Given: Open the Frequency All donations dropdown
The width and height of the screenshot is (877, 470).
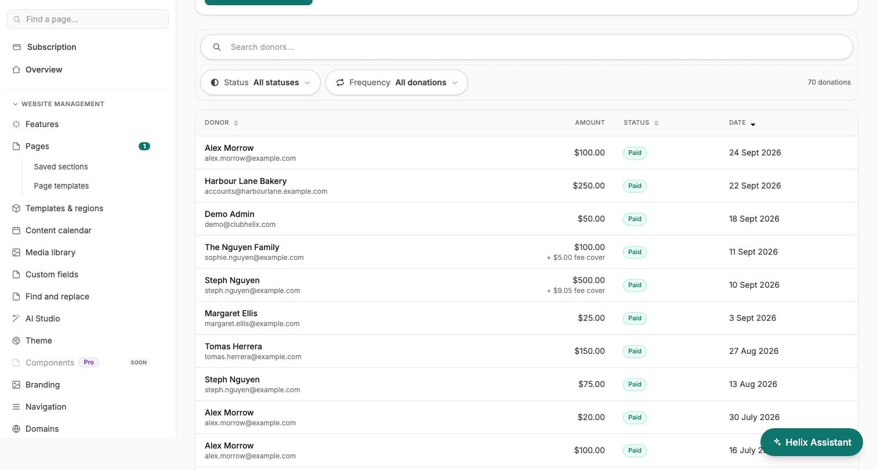Looking at the screenshot, I should tap(397, 82).
